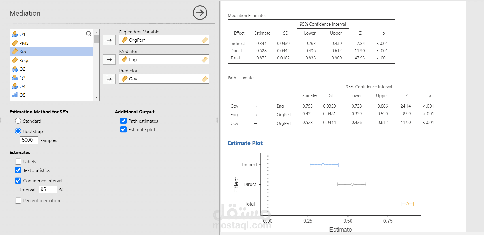This screenshot has width=484, height=235.
Task: Click Z value 24.14 in Path Estimates
Action: click(406, 106)
